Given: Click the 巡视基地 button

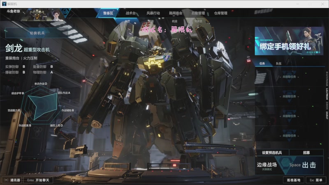Looking at the screenshot, I should tap(294, 180).
